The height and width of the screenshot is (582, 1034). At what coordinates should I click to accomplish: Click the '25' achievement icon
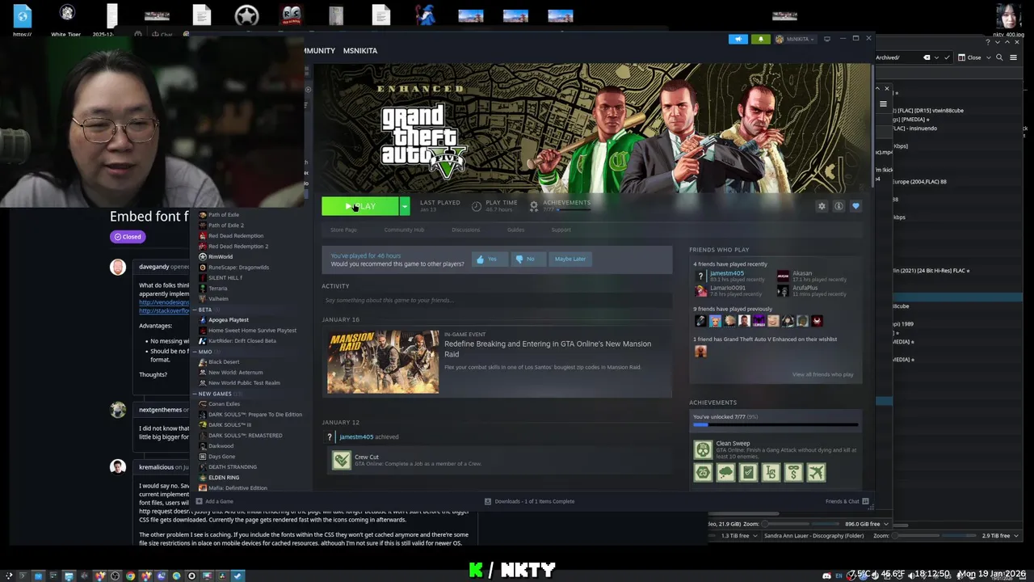(703, 472)
